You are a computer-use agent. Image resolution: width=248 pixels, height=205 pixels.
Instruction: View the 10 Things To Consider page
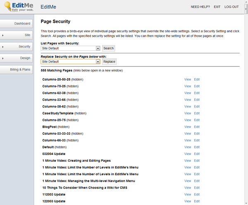[188, 188]
